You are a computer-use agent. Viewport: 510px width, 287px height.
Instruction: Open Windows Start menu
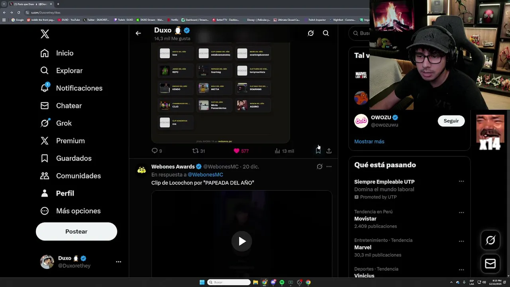202,282
